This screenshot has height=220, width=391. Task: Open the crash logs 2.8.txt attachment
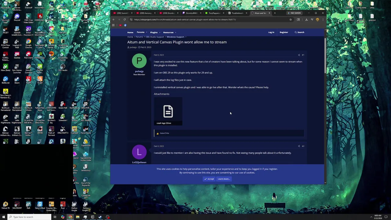pos(168,112)
